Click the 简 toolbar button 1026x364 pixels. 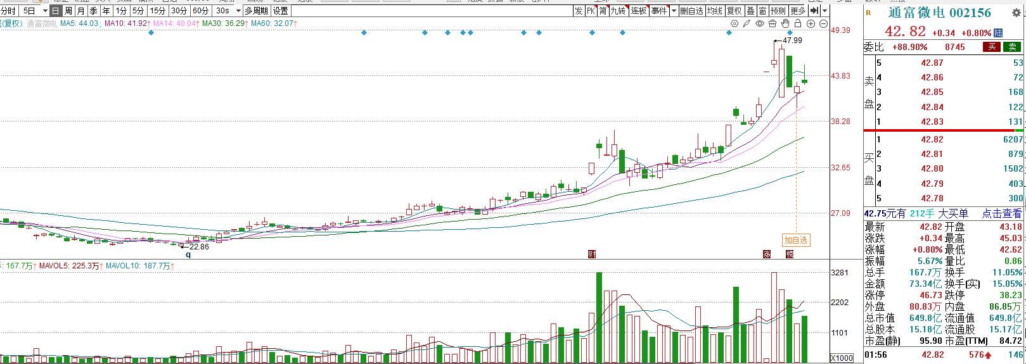click(x=603, y=11)
